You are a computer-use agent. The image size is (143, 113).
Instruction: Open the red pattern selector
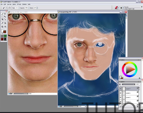tap(2, 39)
